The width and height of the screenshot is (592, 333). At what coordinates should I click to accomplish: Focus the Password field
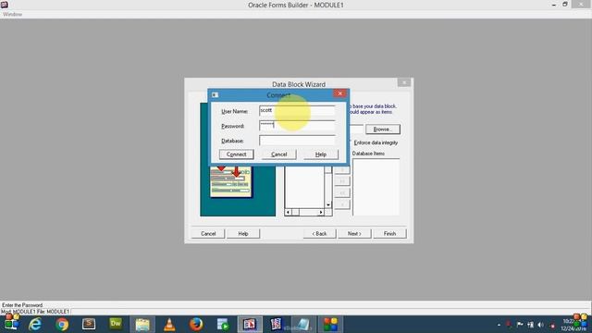point(297,126)
